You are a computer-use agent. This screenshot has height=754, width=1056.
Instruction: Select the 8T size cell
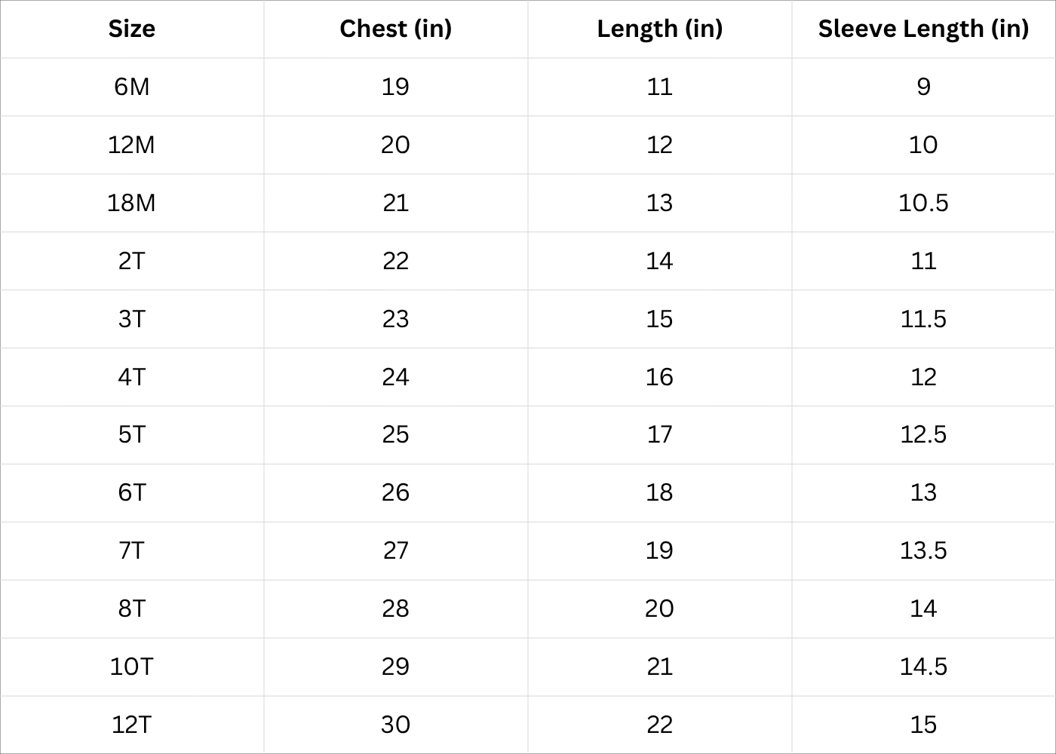click(132, 608)
